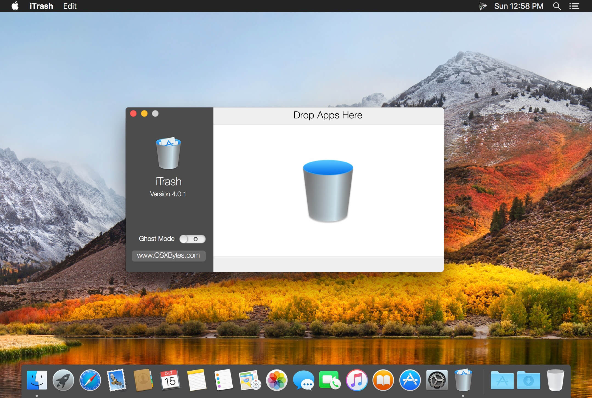Open the Apple menu
Screen dimensions: 592x398
15,6
